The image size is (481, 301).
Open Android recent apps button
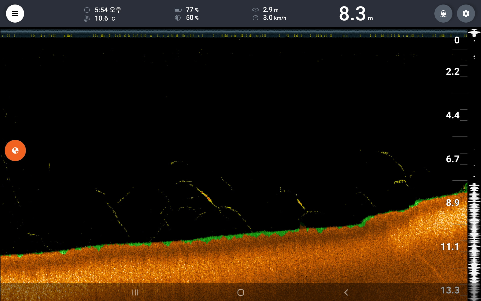coord(135,292)
